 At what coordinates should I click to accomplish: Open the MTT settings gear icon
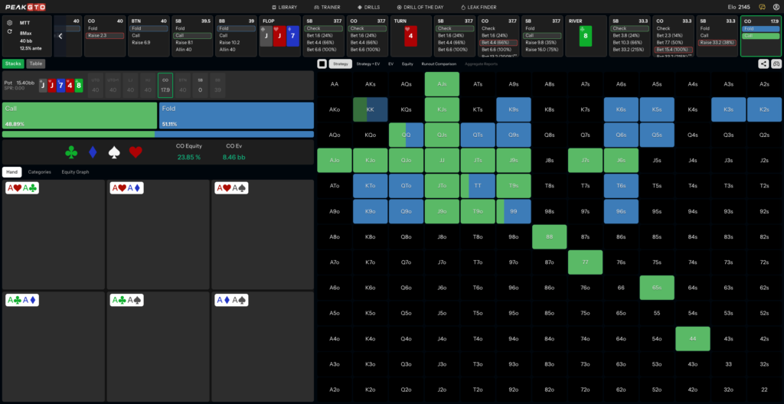click(x=9, y=23)
